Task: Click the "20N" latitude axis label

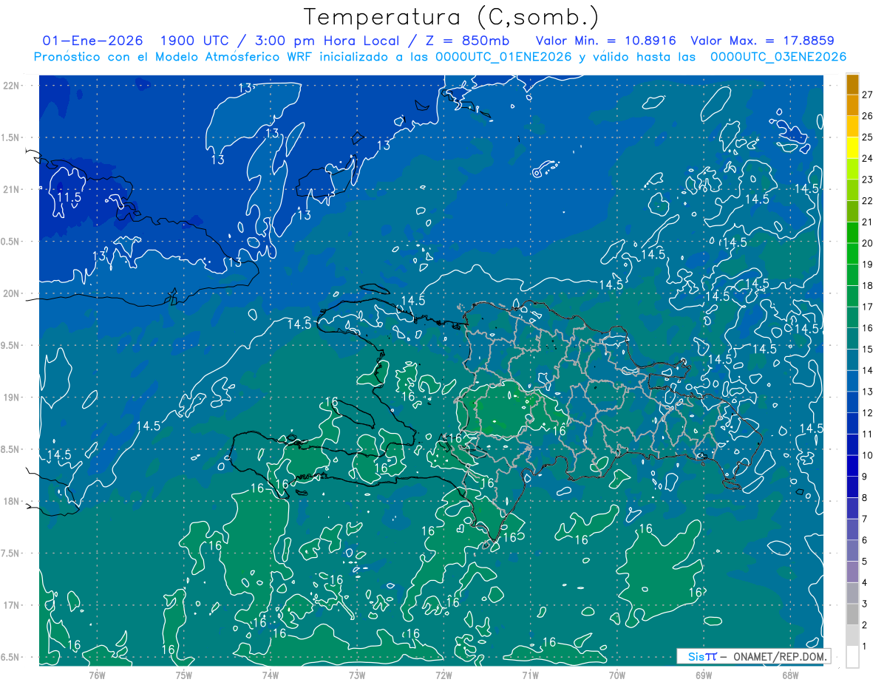Action: (12, 293)
